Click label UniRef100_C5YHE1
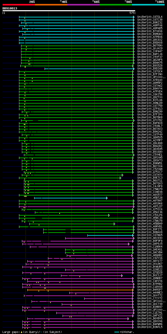This screenshot has width=167, height=334. (150, 155)
